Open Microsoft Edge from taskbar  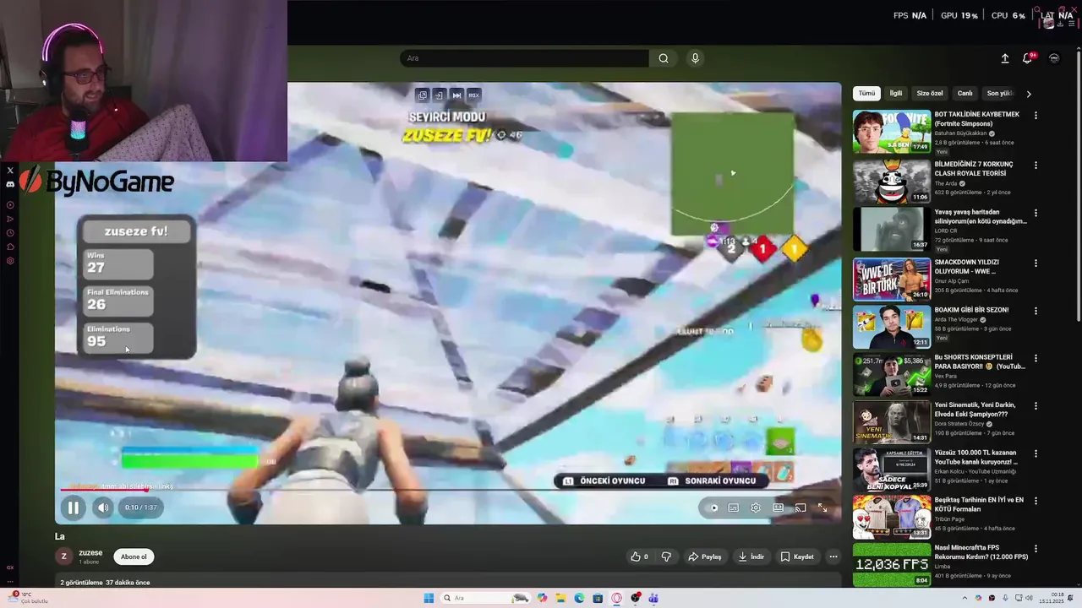579,598
